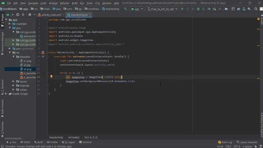
Task: Select a1.png in the drawable folder
Action: (28, 61)
